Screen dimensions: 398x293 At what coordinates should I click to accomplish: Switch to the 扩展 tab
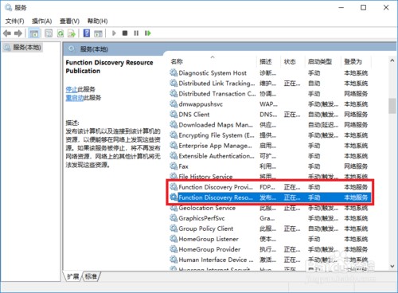[73, 276]
